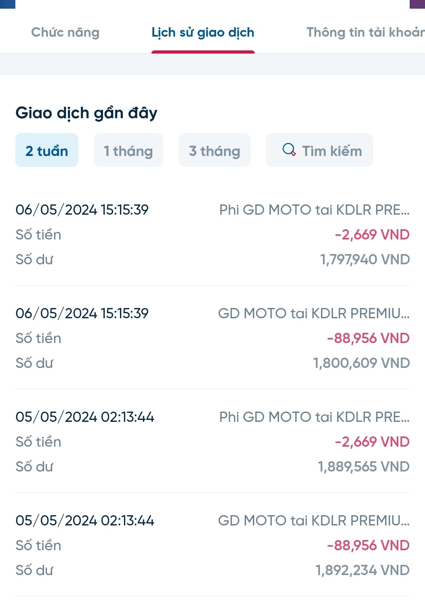This screenshot has width=425, height=605.
Task: Select the 1 tháng filter
Action: point(128,150)
